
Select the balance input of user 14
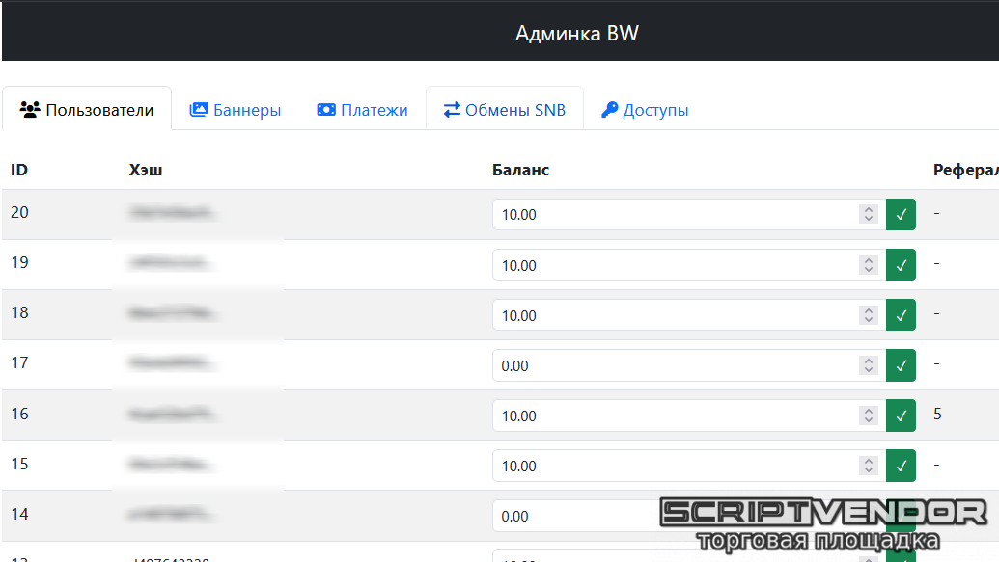(x=569, y=516)
